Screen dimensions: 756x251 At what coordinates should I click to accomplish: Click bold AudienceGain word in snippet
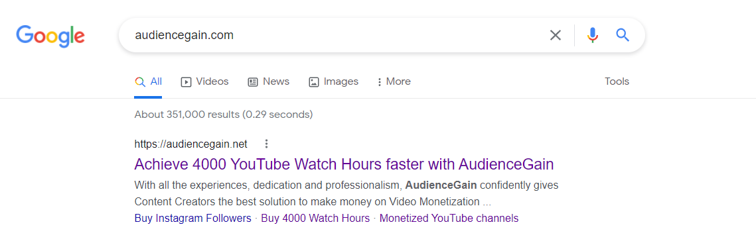[441, 185]
